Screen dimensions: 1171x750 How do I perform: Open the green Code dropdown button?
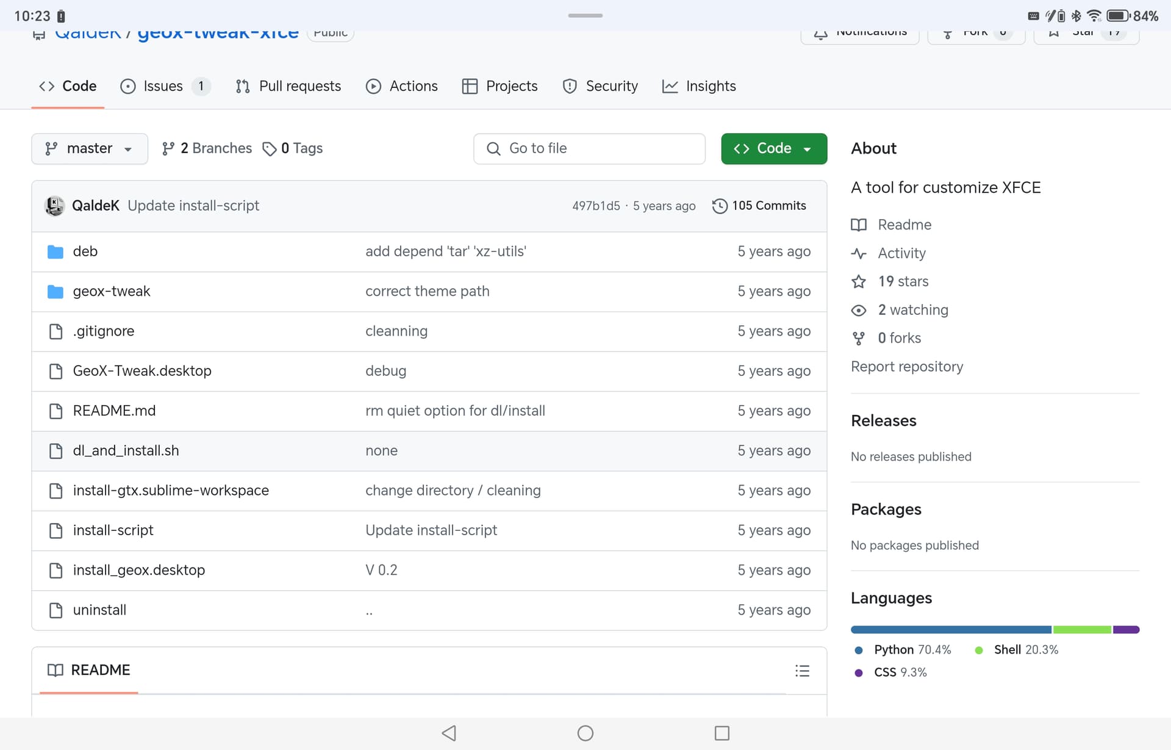click(x=774, y=149)
